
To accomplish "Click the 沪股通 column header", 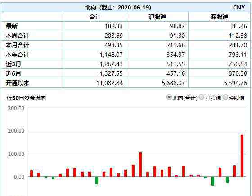I will coord(157,17).
